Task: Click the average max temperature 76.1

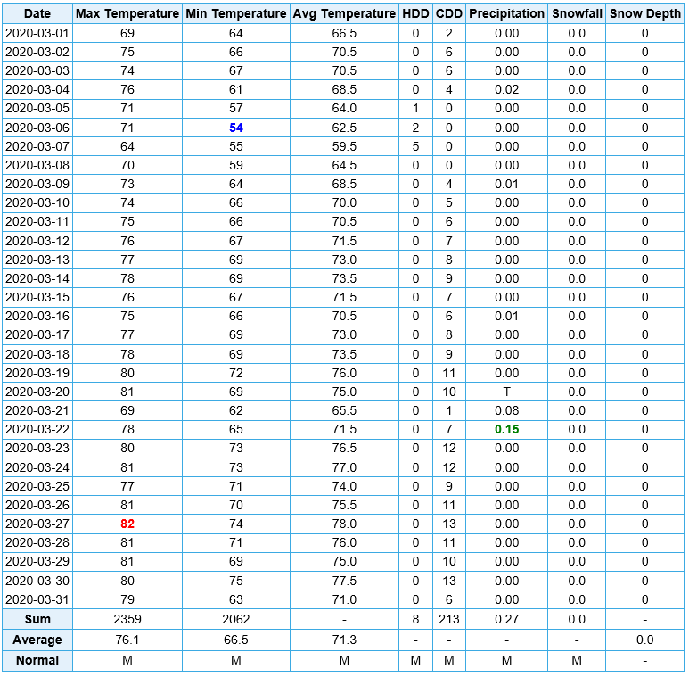Action: (127, 640)
